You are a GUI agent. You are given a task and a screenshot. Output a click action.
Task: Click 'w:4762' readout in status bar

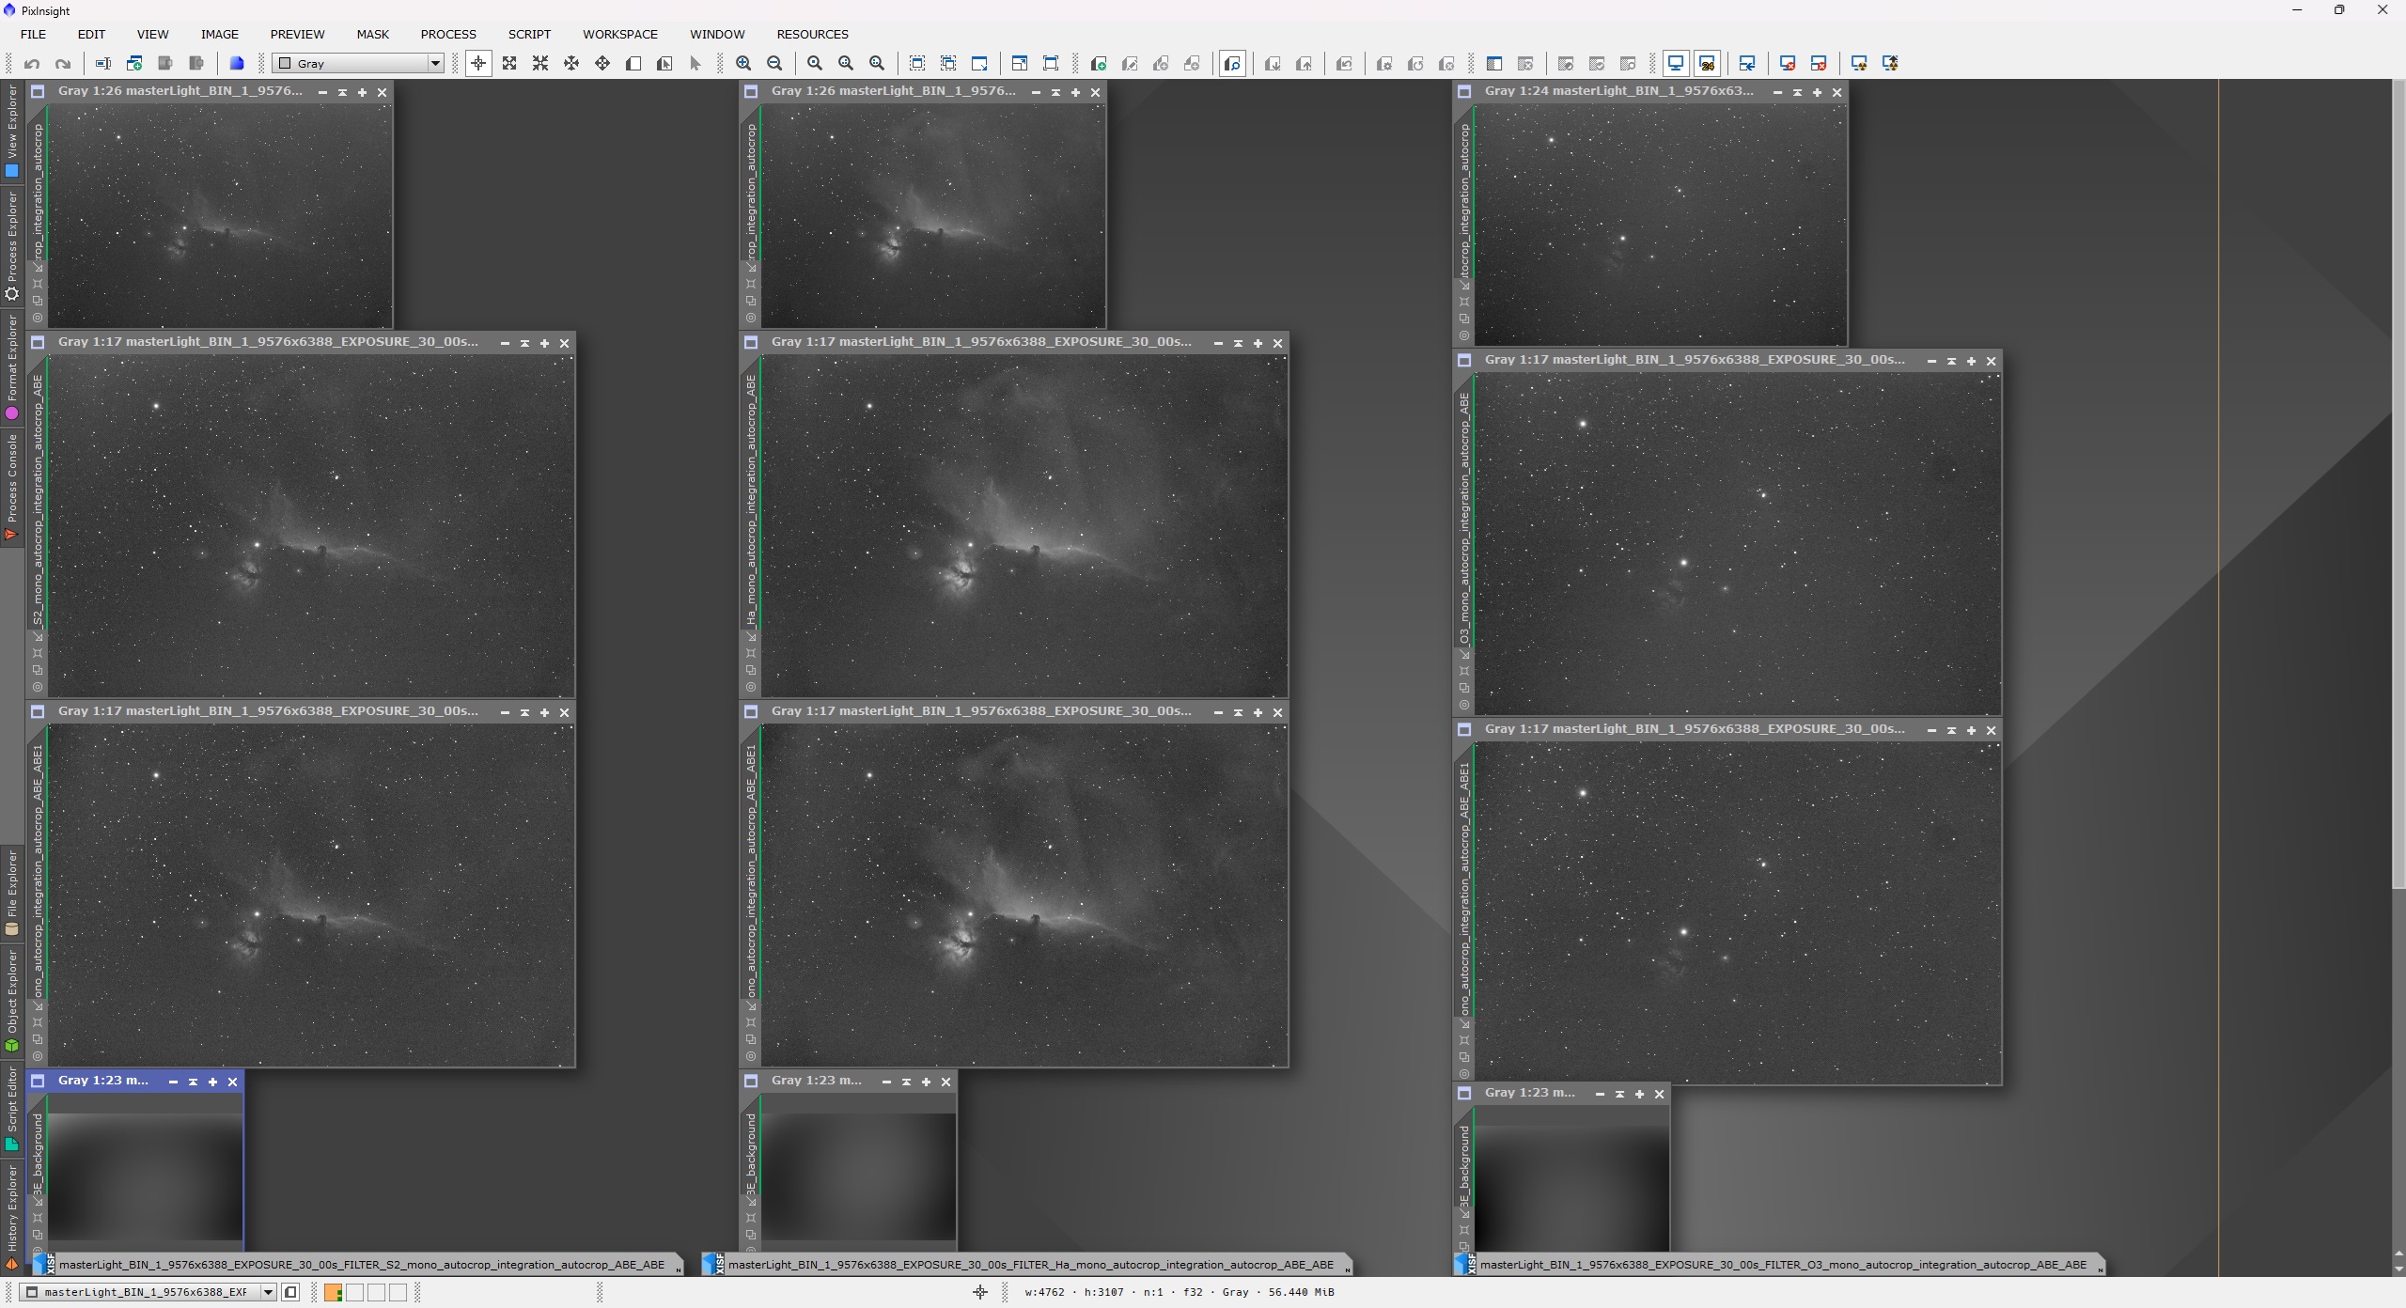click(1044, 1292)
